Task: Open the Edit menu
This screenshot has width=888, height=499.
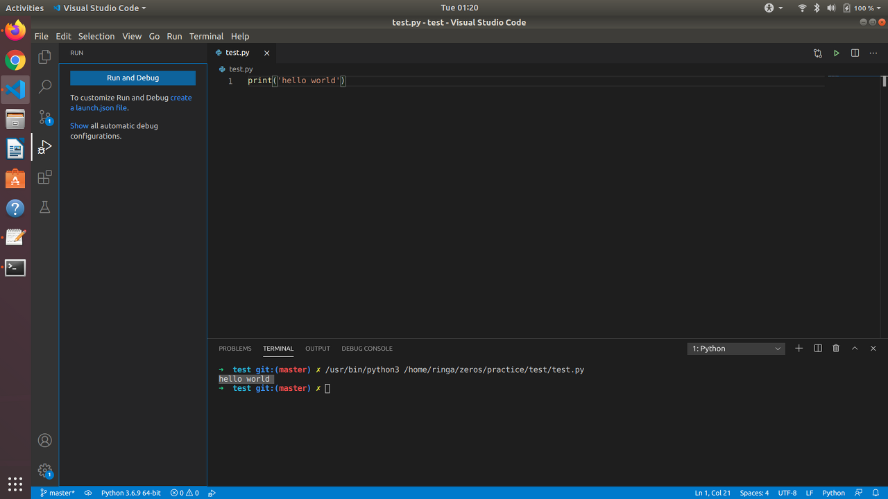Action: (x=63, y=36)
